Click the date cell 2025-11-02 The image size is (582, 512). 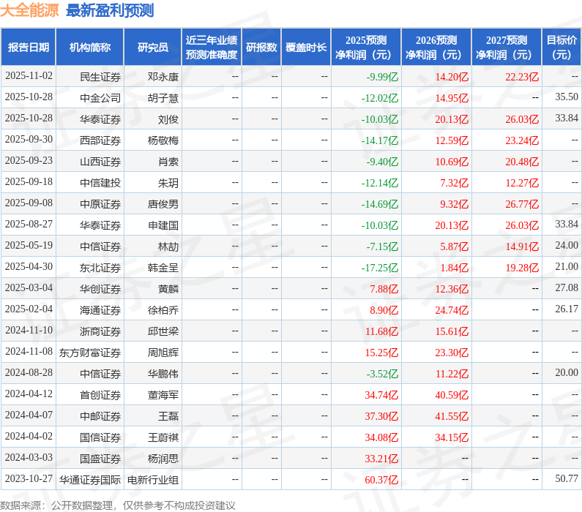pyautogui.click(x=29, y=76)
